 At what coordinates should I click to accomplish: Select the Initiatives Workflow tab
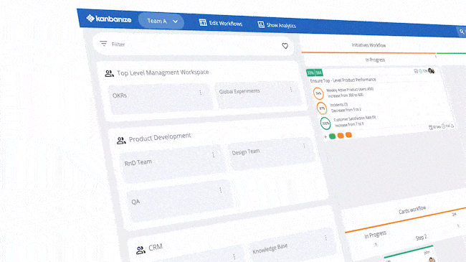click(368, 45)
